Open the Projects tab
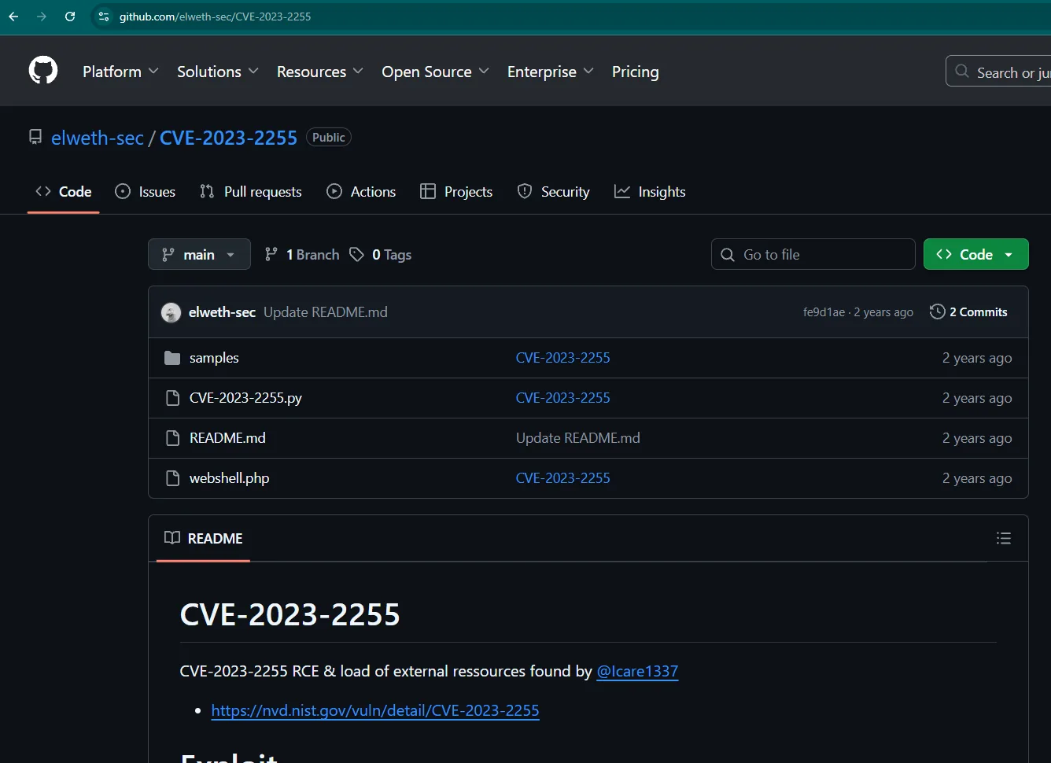 (456, 192)
